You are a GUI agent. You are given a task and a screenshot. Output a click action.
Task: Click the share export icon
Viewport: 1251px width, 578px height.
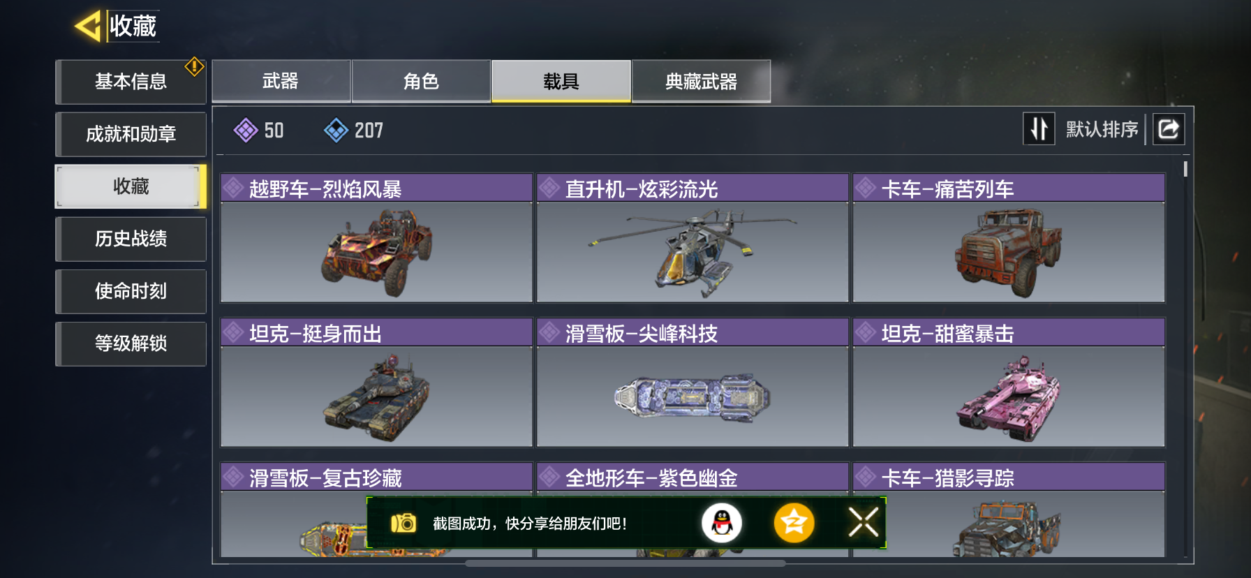1169,129
